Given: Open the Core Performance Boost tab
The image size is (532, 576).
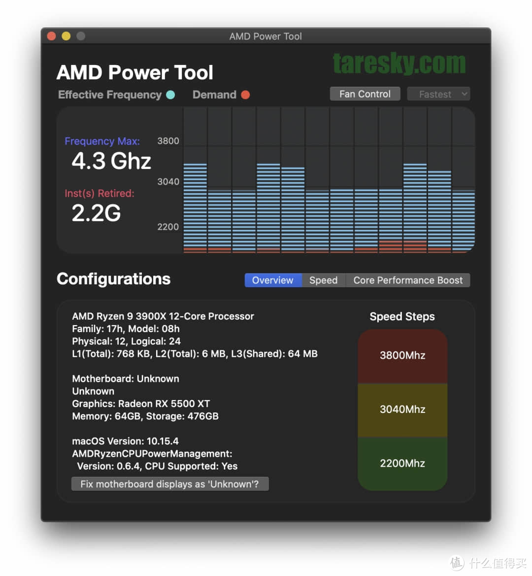Looking at the screenshot, I should (408, 280).
